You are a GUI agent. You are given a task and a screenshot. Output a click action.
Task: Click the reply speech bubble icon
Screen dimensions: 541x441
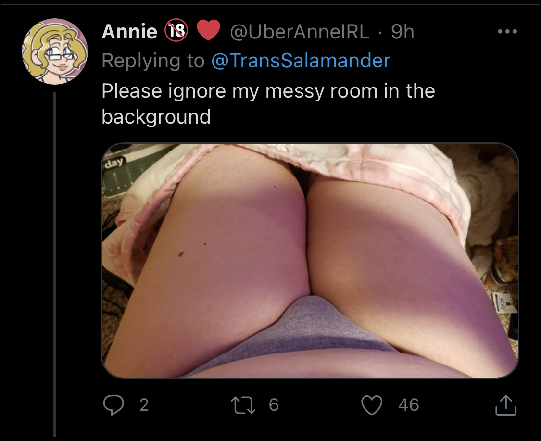point(113,404)
